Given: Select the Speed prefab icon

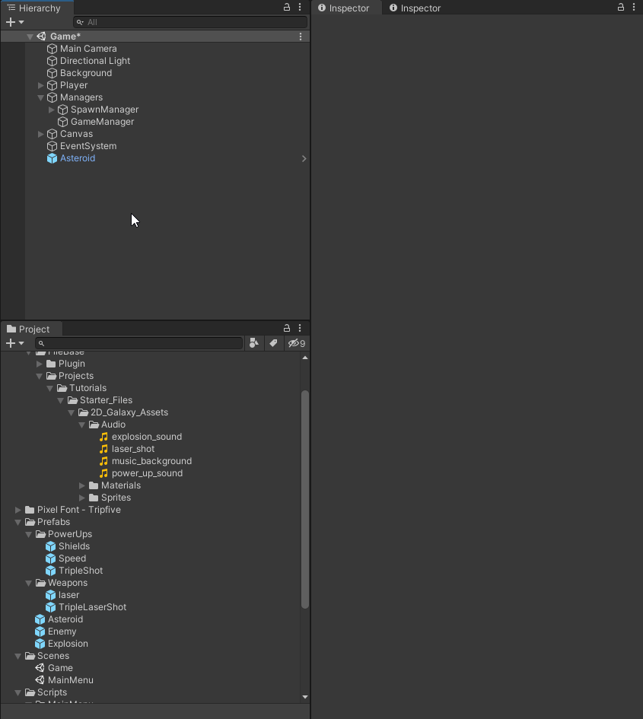Looking at the screenshot, I should (50, 558).
